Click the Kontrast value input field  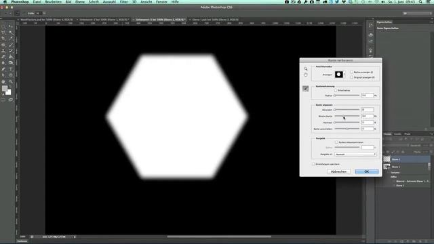pyautogui.click(x=368, y=122)
